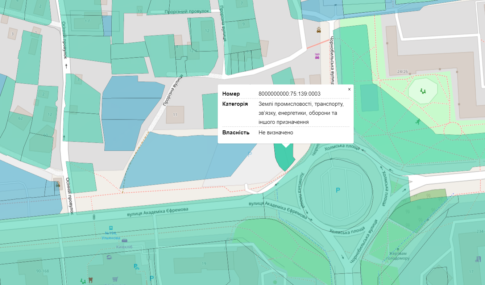This screenshot has height=285, width=485.
Task: Click the вулиця Академіка Єфремова street label
Action: (x=157, y=211)
